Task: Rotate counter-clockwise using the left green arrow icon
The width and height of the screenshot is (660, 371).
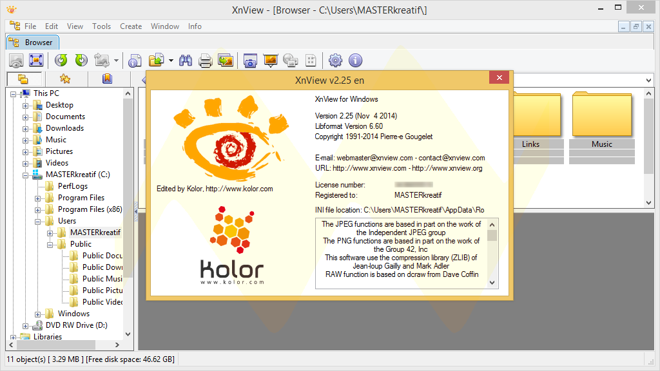Action: tap(61, 61)
